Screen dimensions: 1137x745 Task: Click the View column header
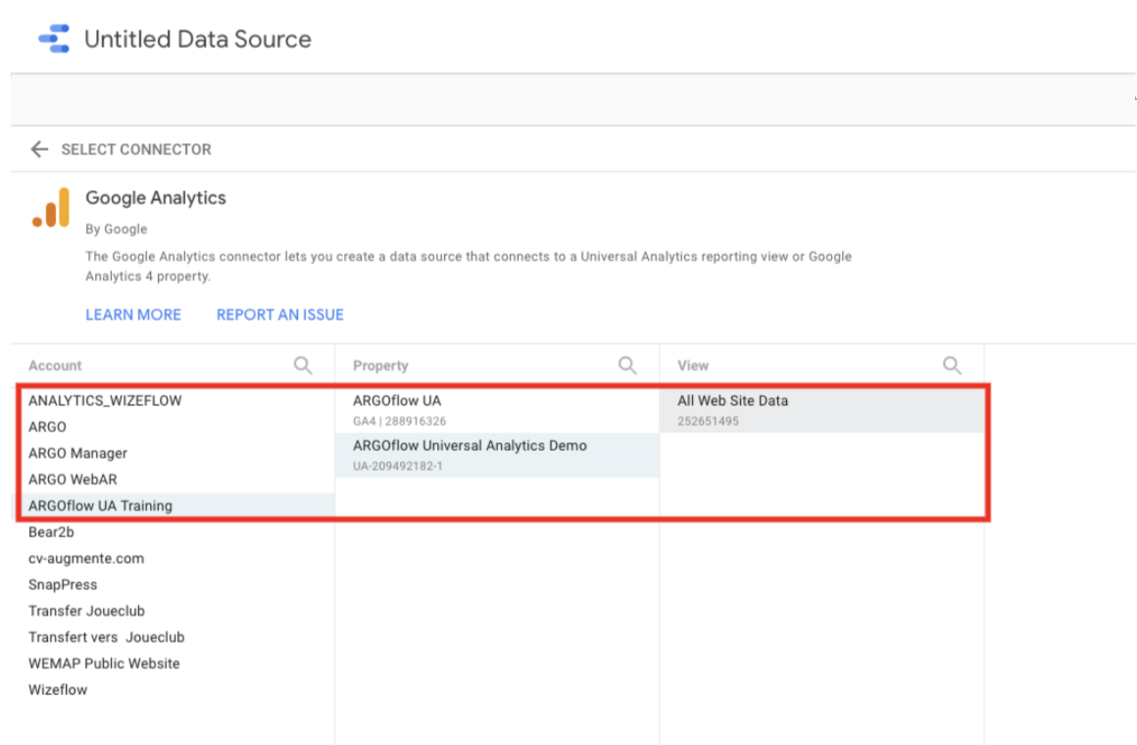[x=693, y=366]
